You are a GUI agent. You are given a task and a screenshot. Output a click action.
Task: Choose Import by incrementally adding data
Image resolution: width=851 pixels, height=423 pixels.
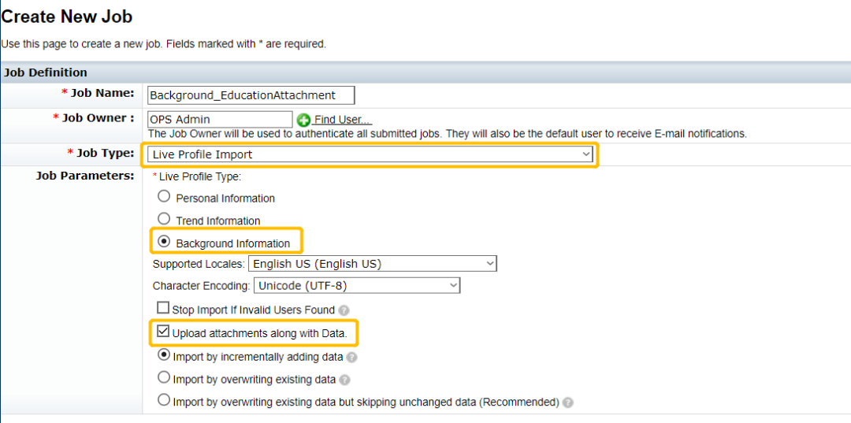(163, 355)
